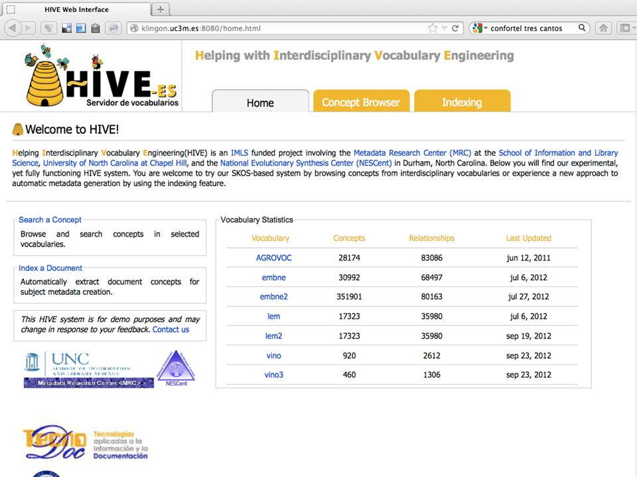This screenshot has width=637, height=477.
Task: Go forward with the browser forward arrow
Action: [x=28, y=28]
